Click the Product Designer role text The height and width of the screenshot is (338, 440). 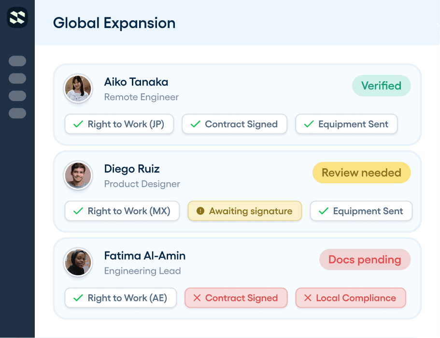pos(142,184)
